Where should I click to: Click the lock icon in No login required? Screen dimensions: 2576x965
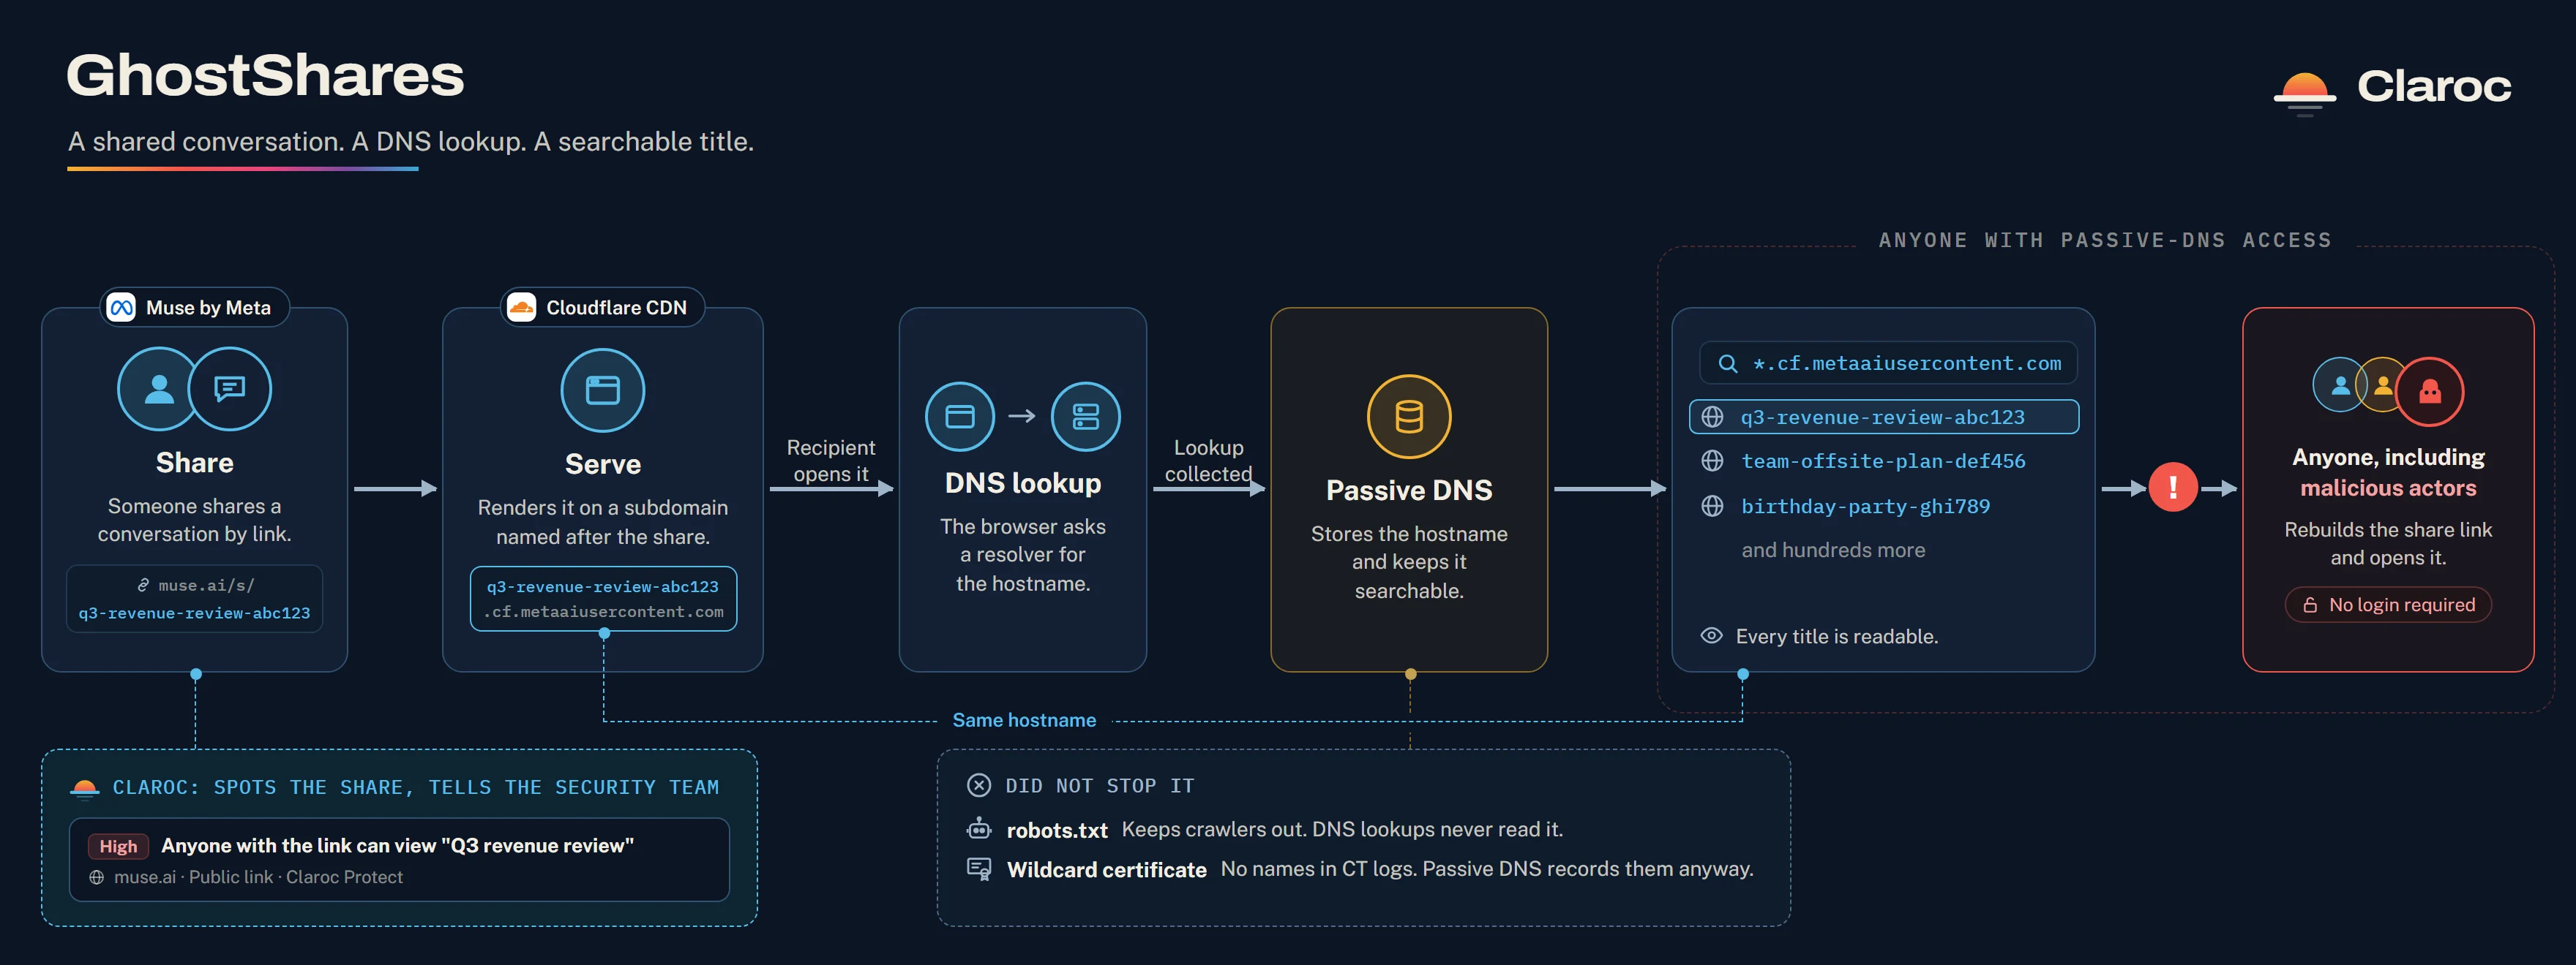[2310, 605]
